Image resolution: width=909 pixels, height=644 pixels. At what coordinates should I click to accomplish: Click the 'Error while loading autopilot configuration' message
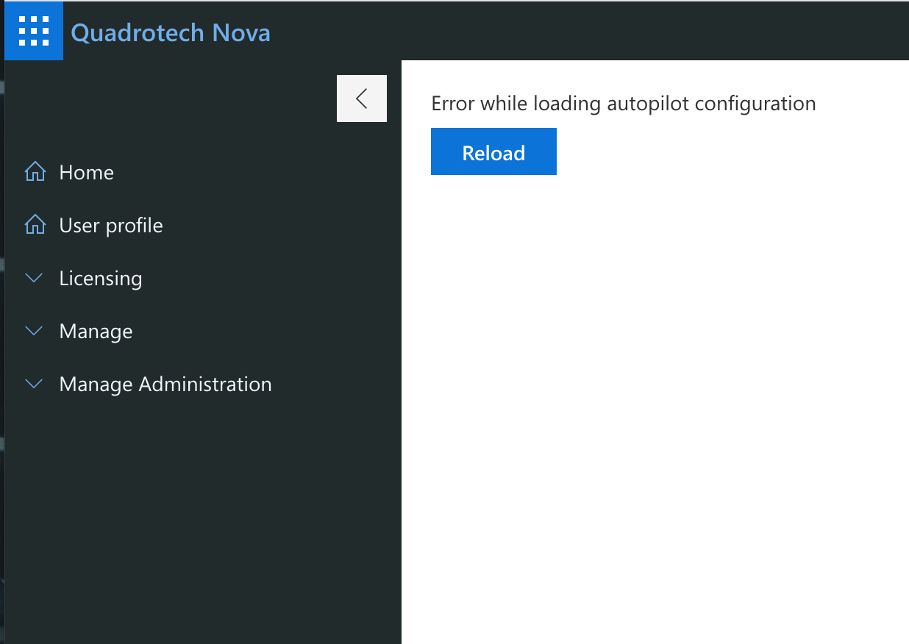pyautogui.click(x=624, y=104)
